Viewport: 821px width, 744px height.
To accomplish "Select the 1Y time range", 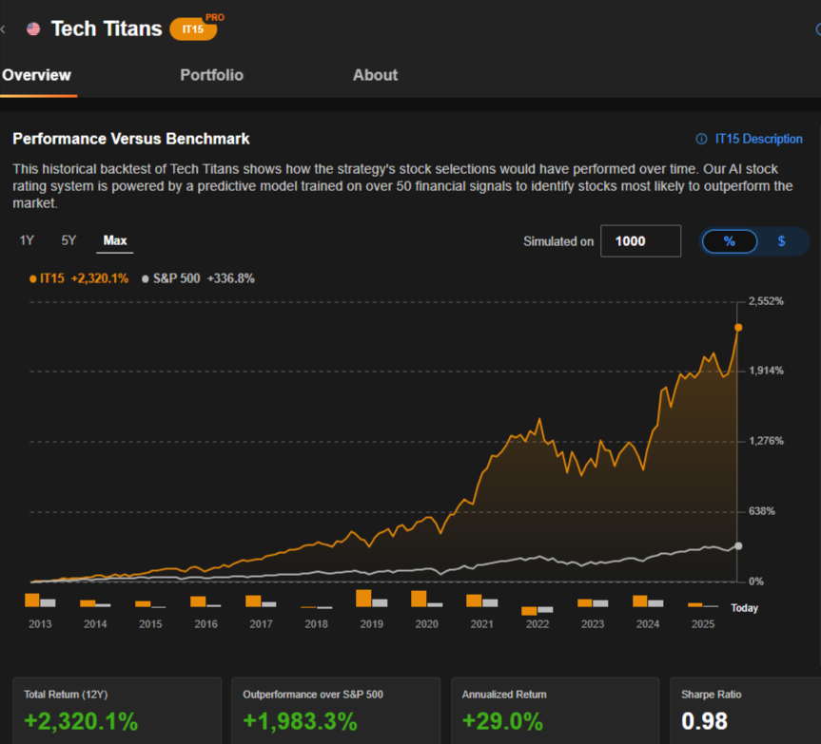I will (27, 240).
